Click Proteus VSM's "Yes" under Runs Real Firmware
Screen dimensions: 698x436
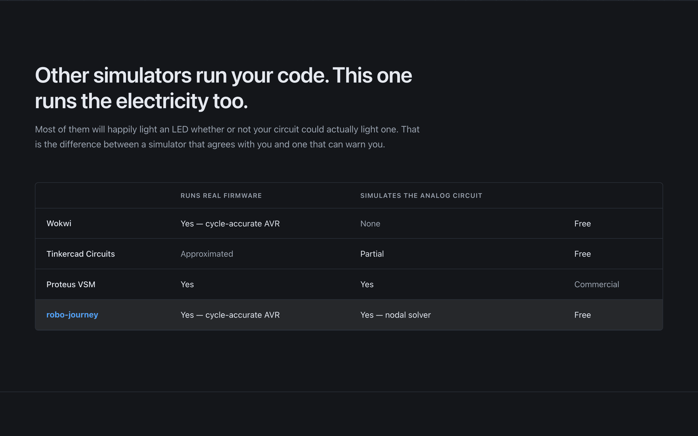coord(187,284)
